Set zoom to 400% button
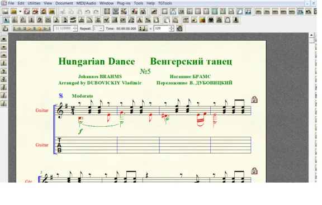Screen dimensions: 322x205 (292, 12)
